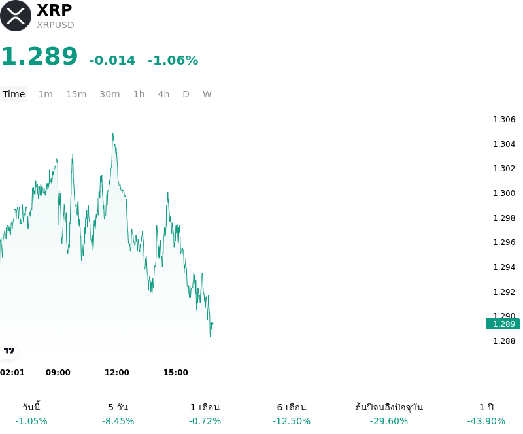The image size is (523, 434).
Task: Show the daily D interval
Action: point(186,94)
